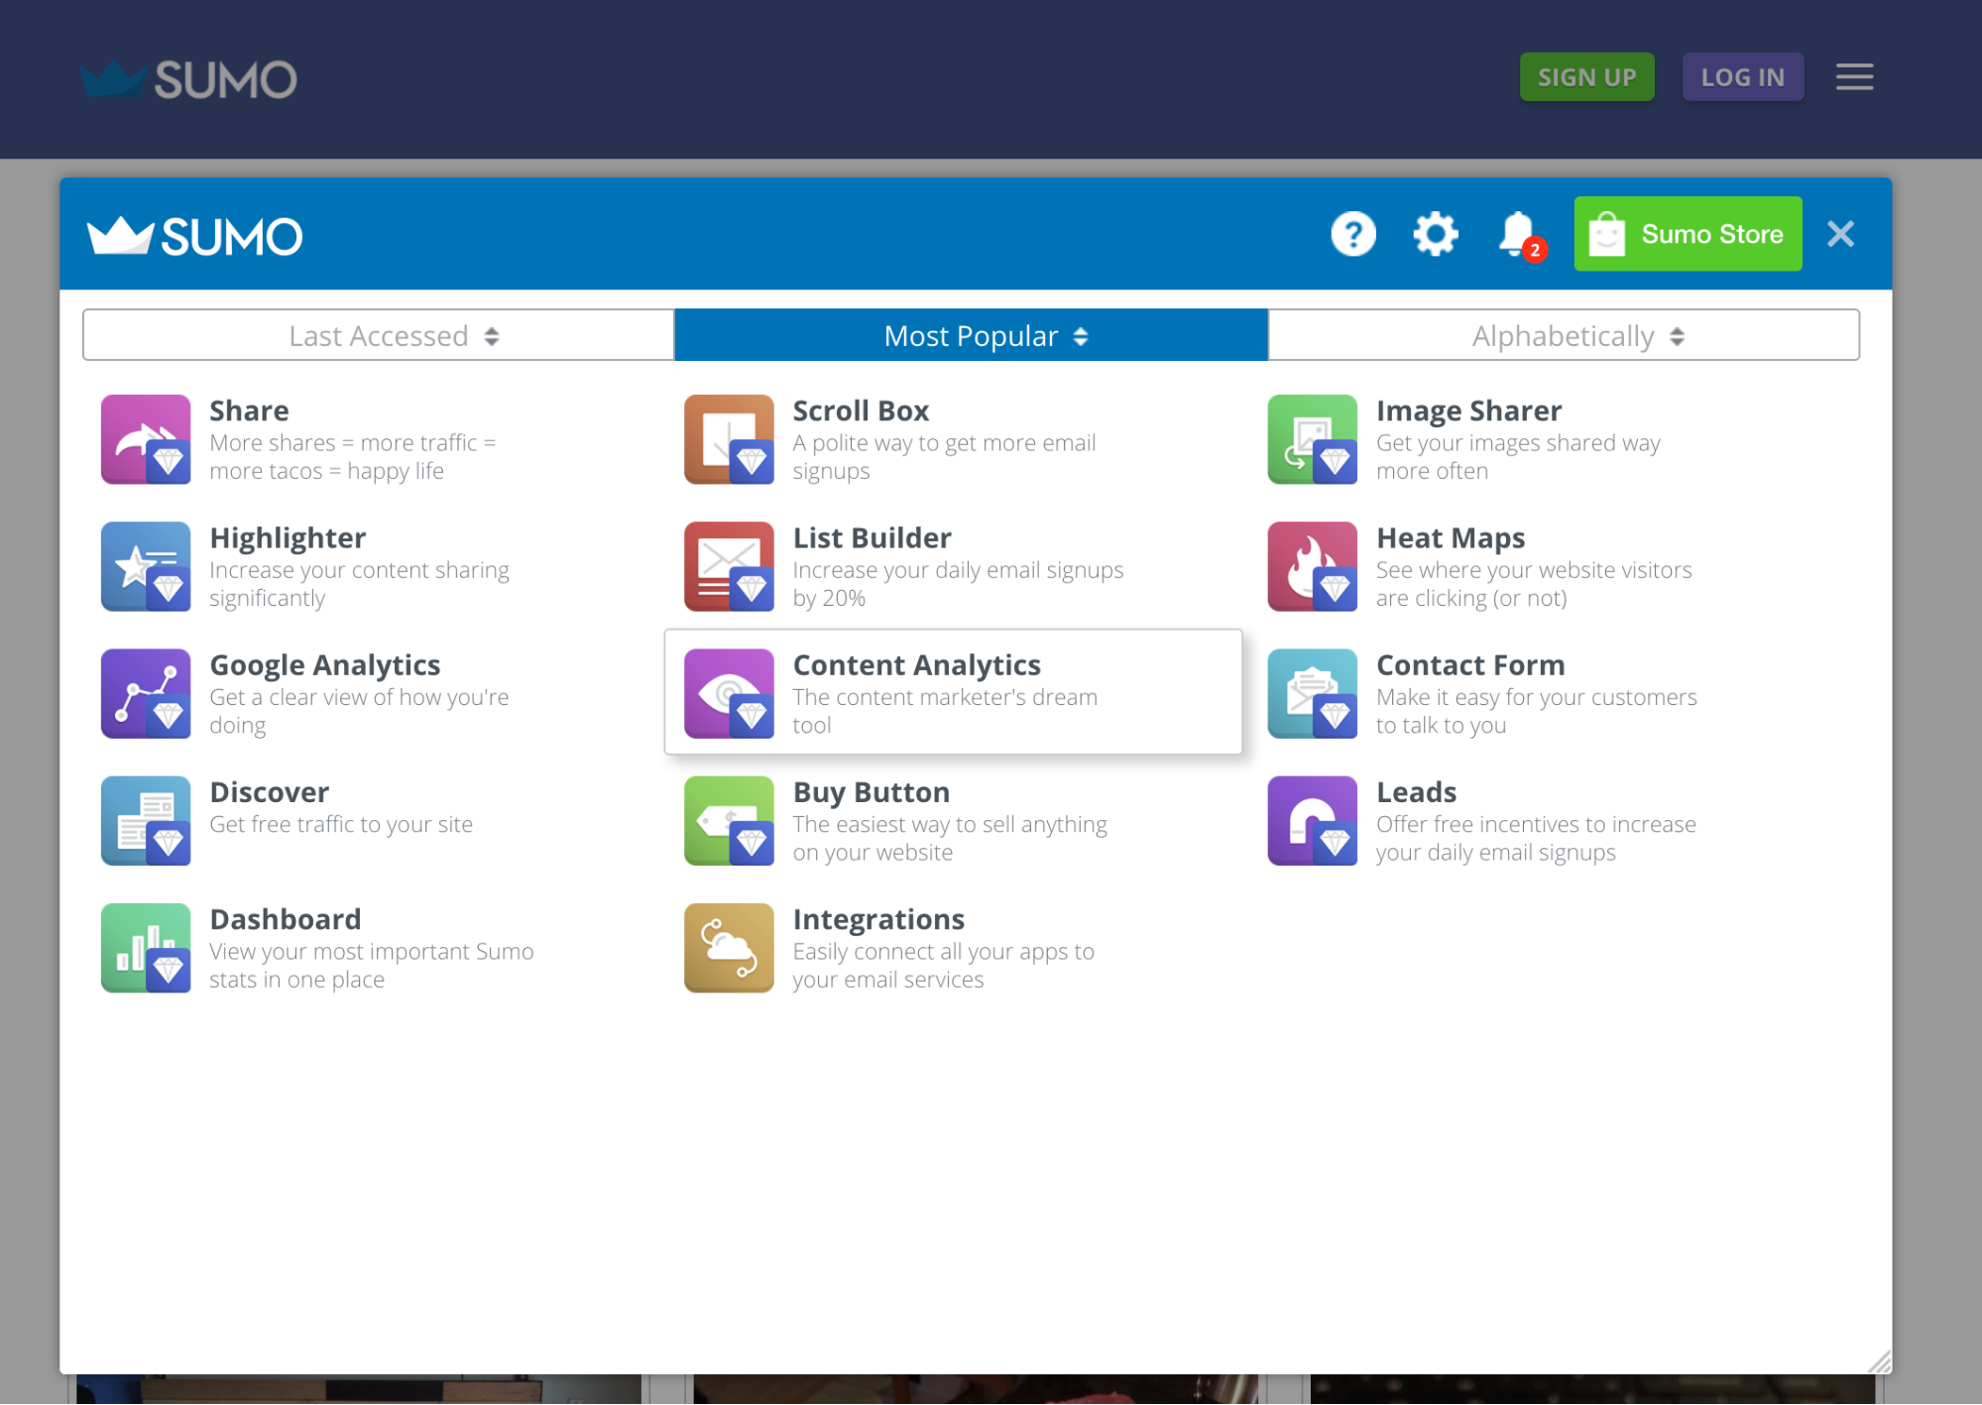Close the Sumo panel with X

pyautogui.click(x=1840, y=234)
